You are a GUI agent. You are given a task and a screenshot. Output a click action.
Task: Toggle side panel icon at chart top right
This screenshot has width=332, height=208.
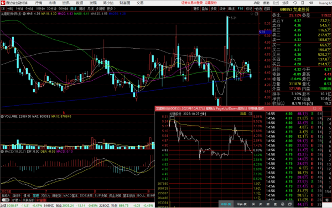(x=256, y=14)
